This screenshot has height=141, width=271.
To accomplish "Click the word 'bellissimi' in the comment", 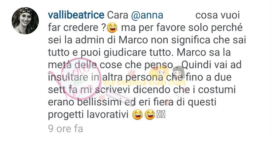I will (99, 102).
